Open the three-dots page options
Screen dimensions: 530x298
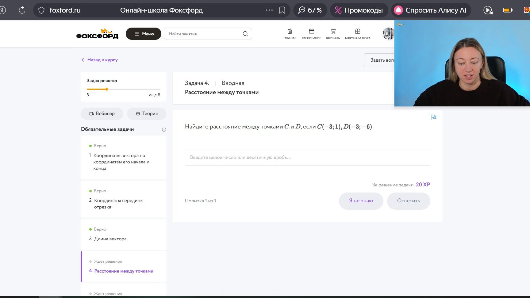pyautogui.click(x=269, y=10)
